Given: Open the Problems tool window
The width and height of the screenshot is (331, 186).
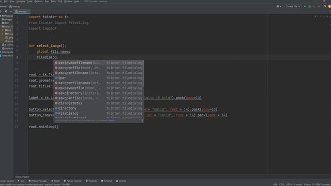Looking at the screenshot, I should coord(91,181).
